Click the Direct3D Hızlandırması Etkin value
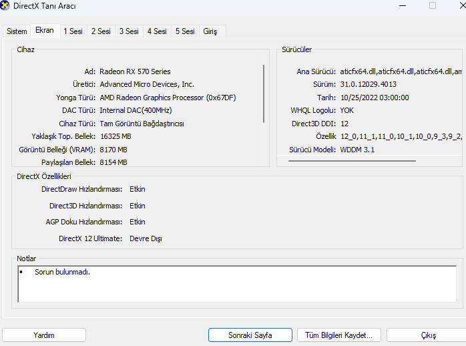Image resolution: width=466 pixels, height=346 pixels. [x=138, y=206]
